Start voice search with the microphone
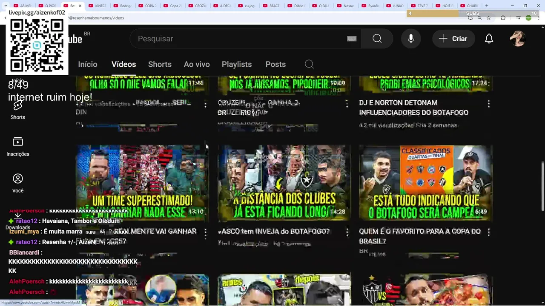This screenshot has height=306, width=545. 411,39
